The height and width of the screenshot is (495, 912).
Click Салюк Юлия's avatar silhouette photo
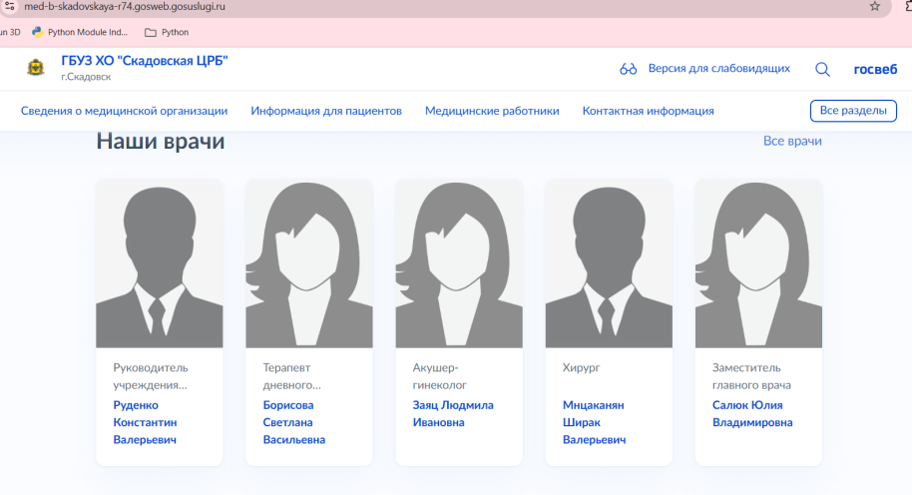758,264
